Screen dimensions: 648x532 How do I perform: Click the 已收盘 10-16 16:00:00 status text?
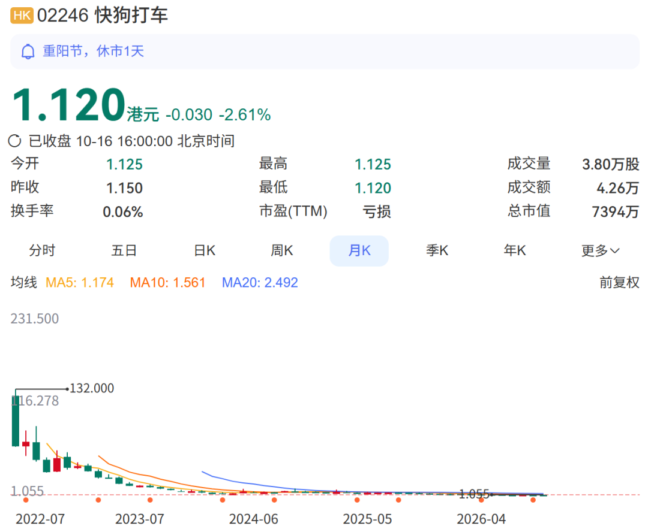(131, 141)
